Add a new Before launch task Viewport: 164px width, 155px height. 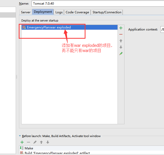(22, 142)
